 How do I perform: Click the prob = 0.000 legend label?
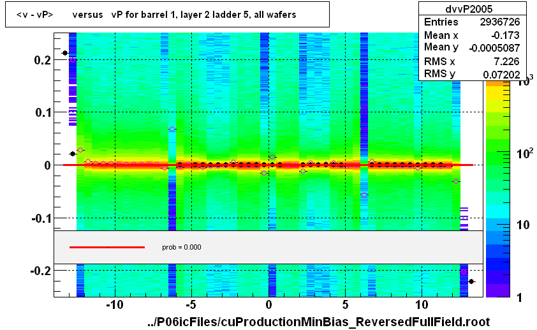coord(182,247)
